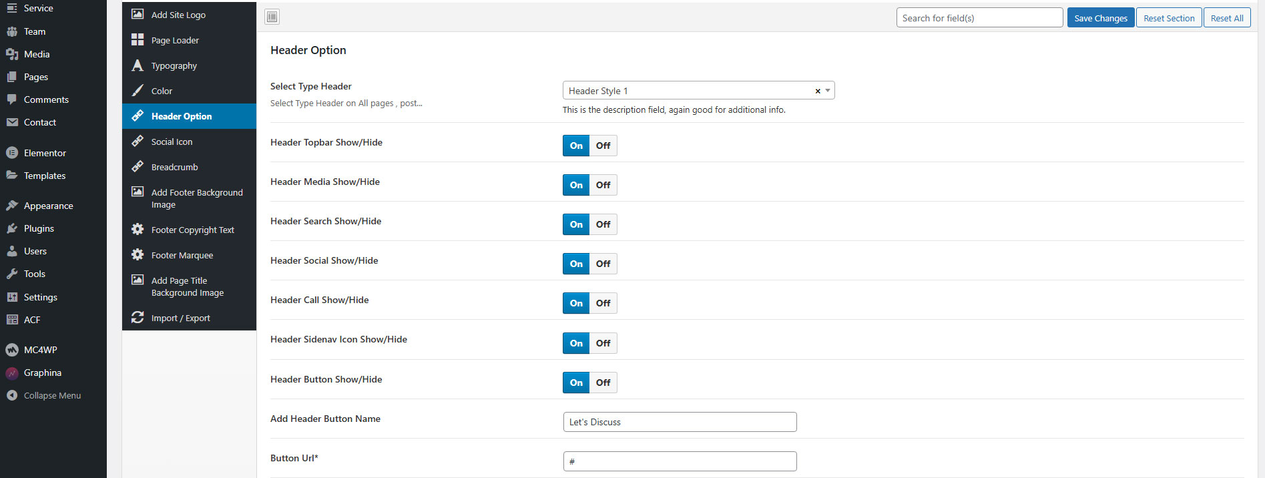
Task: Click the Typography letter icon
Action: click(138, 65)
